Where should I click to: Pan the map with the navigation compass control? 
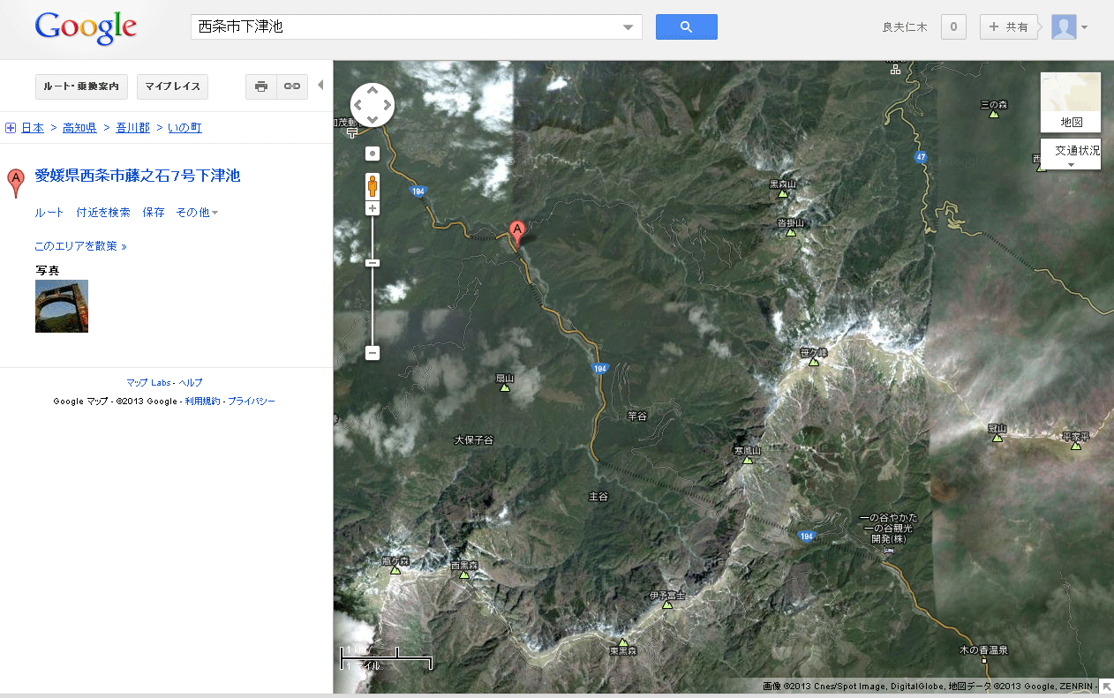(x=373, y=106)
